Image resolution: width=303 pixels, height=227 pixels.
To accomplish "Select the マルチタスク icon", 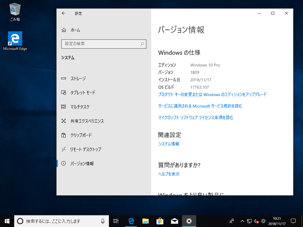I will coord(64,107).
